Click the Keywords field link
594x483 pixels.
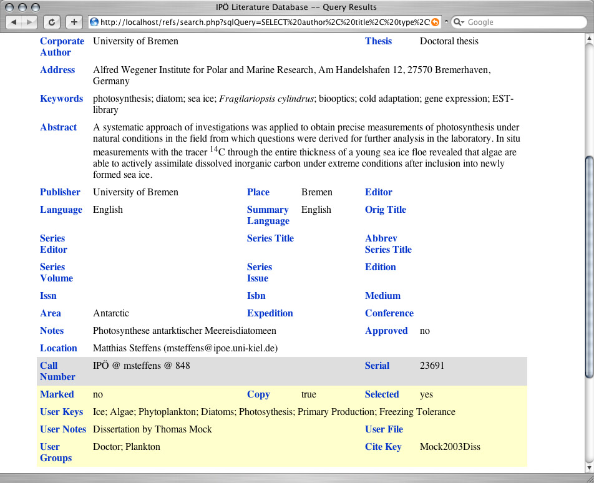coord(61,99)
